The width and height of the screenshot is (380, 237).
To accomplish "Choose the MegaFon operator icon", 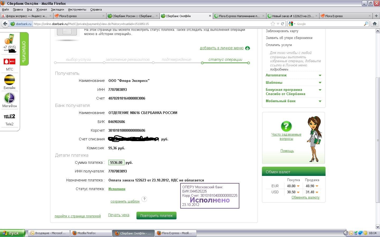I will coord(9,98).
